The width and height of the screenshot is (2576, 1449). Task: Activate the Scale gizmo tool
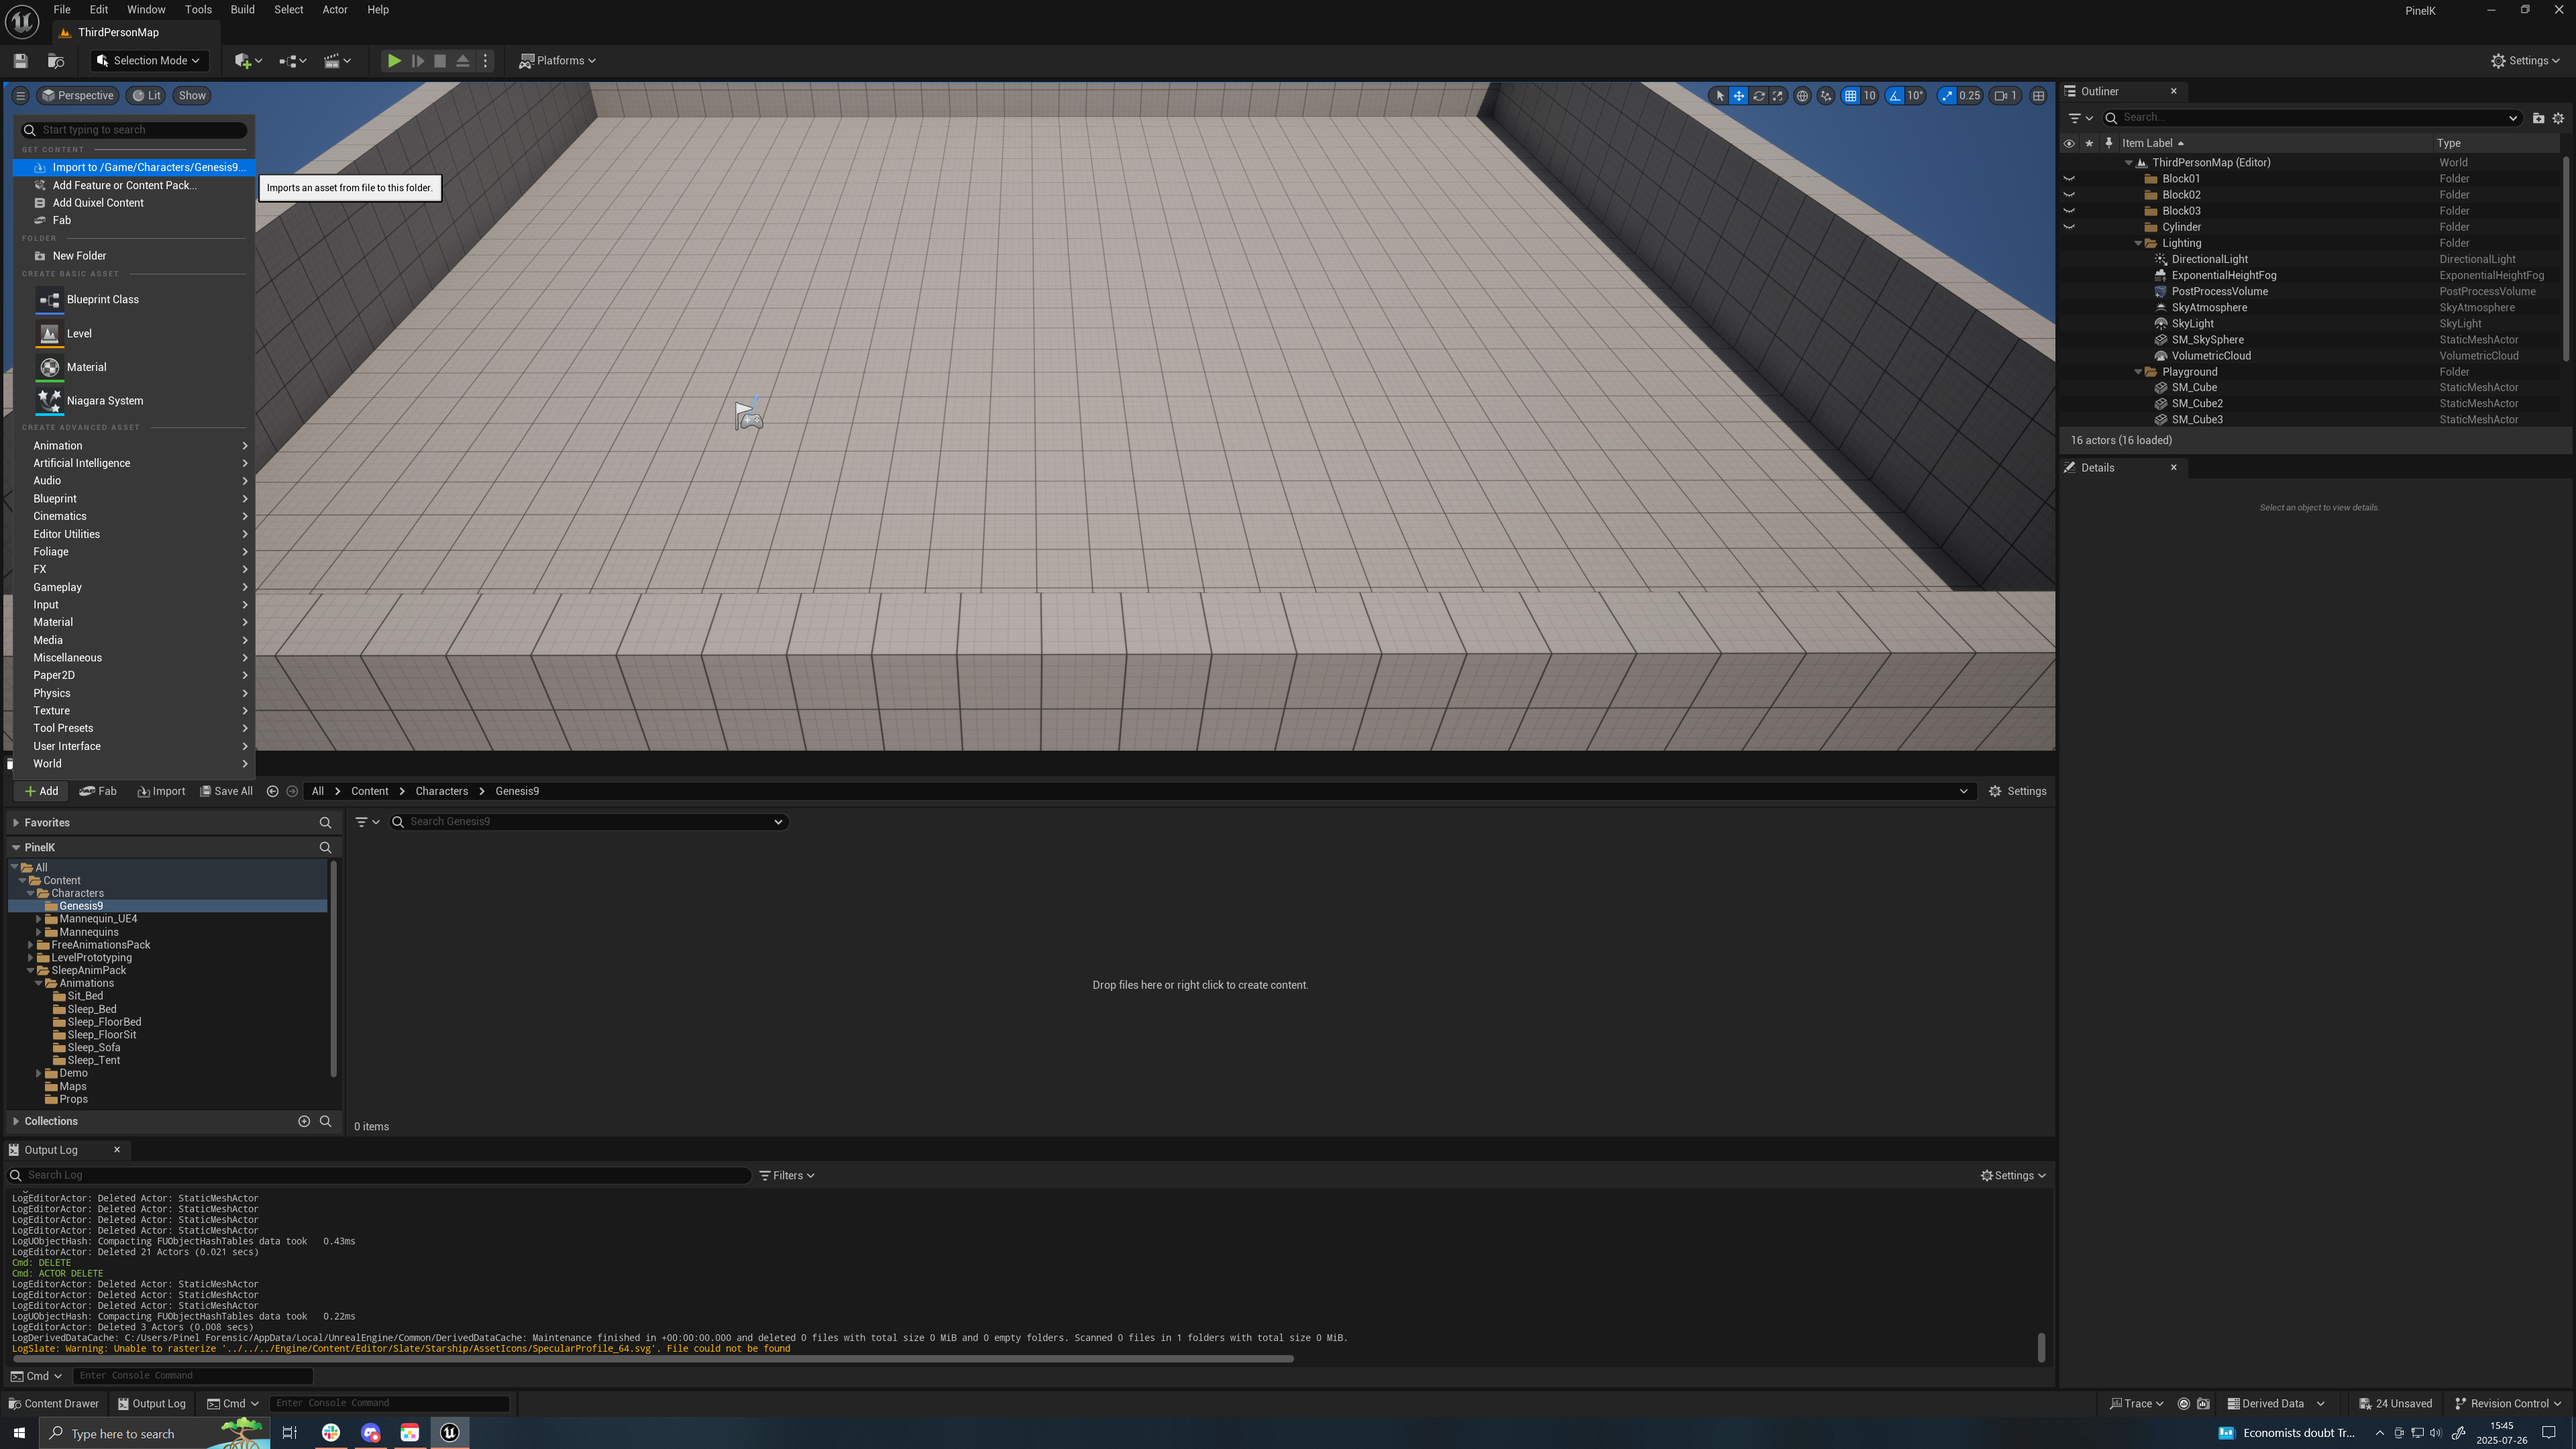pyautogui.click(x=1778, y=96)
